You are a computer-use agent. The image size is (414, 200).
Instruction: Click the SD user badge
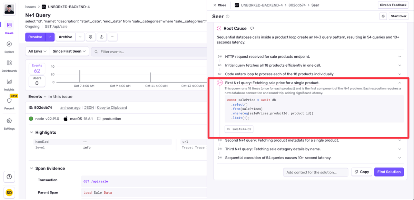point(9,192)
